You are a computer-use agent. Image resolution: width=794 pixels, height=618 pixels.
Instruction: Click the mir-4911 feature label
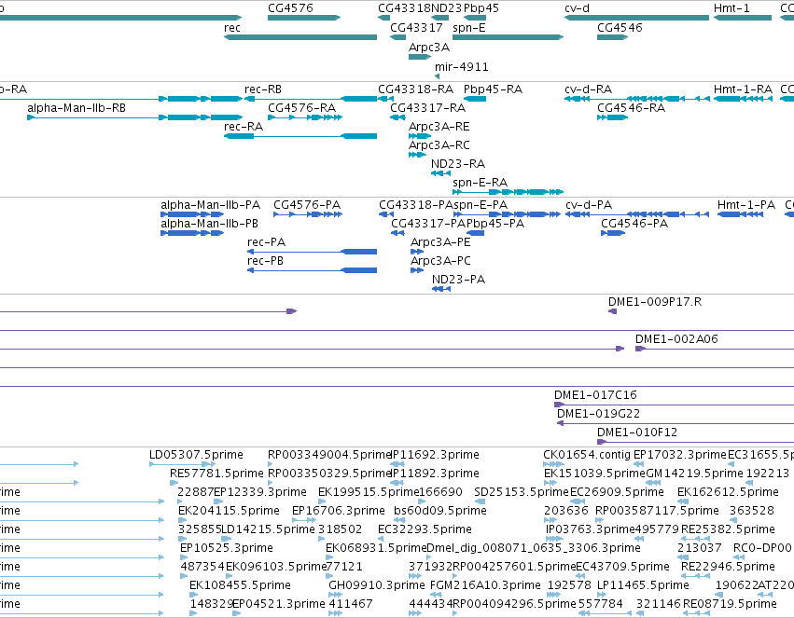click(461, 67)
